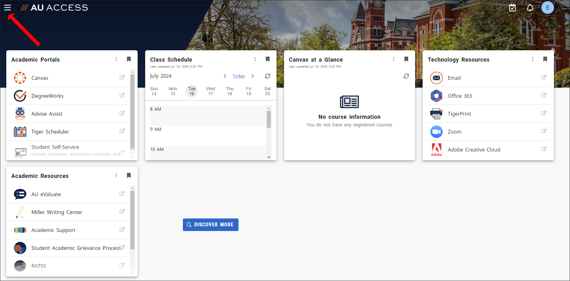Toggle bookmark on Class Schedule card
570x281 pixels.
(268, 59)
